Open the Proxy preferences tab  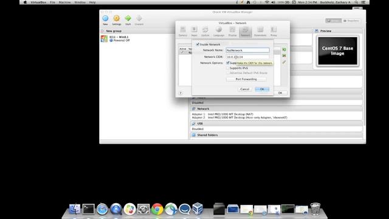click(274, 32)
